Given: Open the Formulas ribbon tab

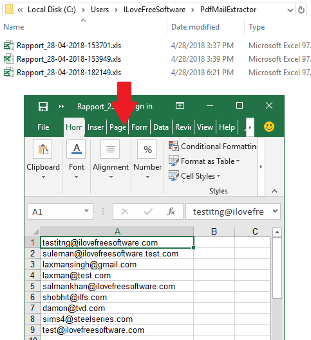Looking at the screenshot, I should [x=140, y=127].
